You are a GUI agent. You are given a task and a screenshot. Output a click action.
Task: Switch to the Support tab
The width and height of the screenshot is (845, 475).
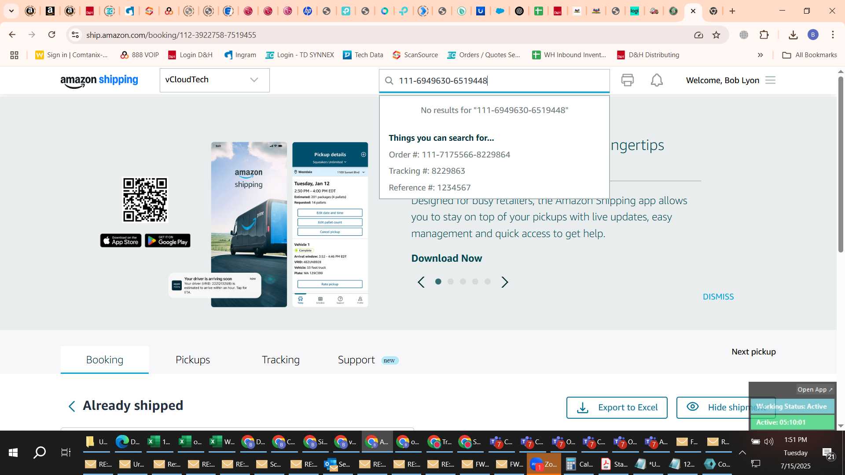(368, 360)
